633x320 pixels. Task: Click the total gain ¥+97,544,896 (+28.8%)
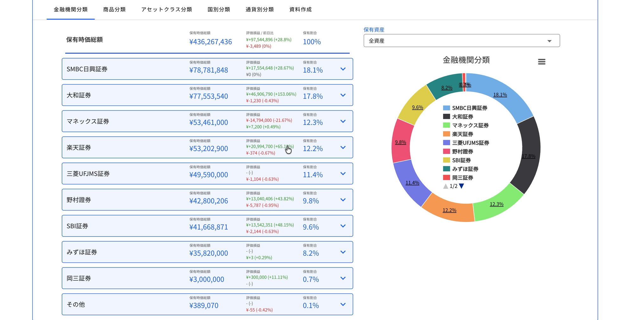coord(269,40)
